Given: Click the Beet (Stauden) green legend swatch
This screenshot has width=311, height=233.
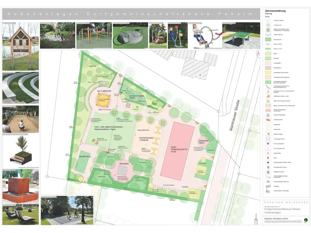Looking at the screenshot, I should (268, 39).
